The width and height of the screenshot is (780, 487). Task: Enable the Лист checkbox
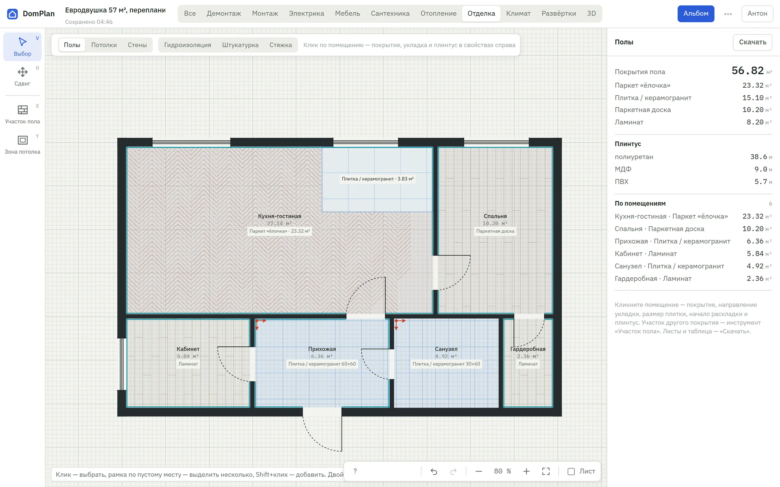pyautogui.click(x=571, y=471)
